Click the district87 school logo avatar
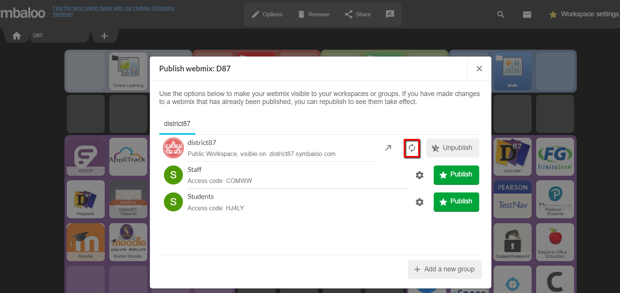 tap(173, 148)
